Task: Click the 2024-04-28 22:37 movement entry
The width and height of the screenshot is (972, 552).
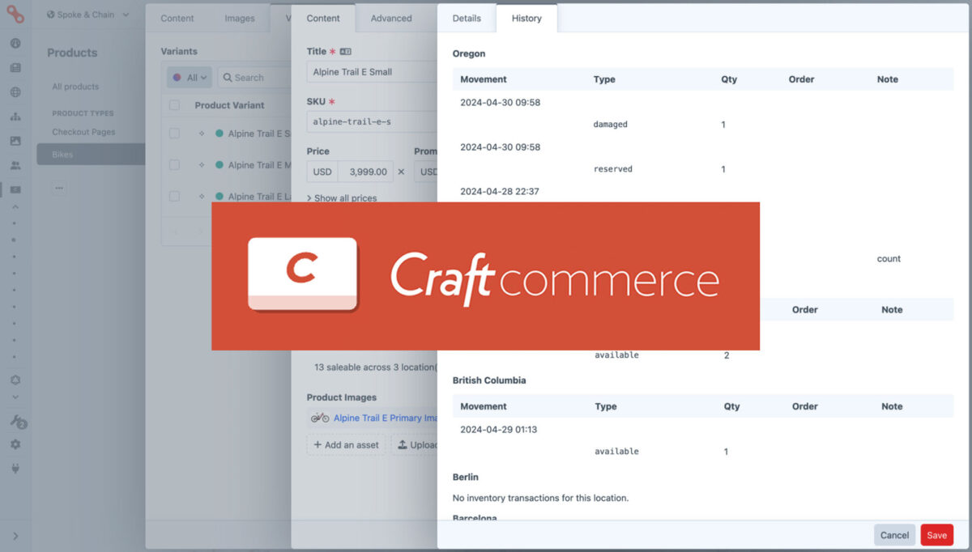Action: [x=499, y=191]
